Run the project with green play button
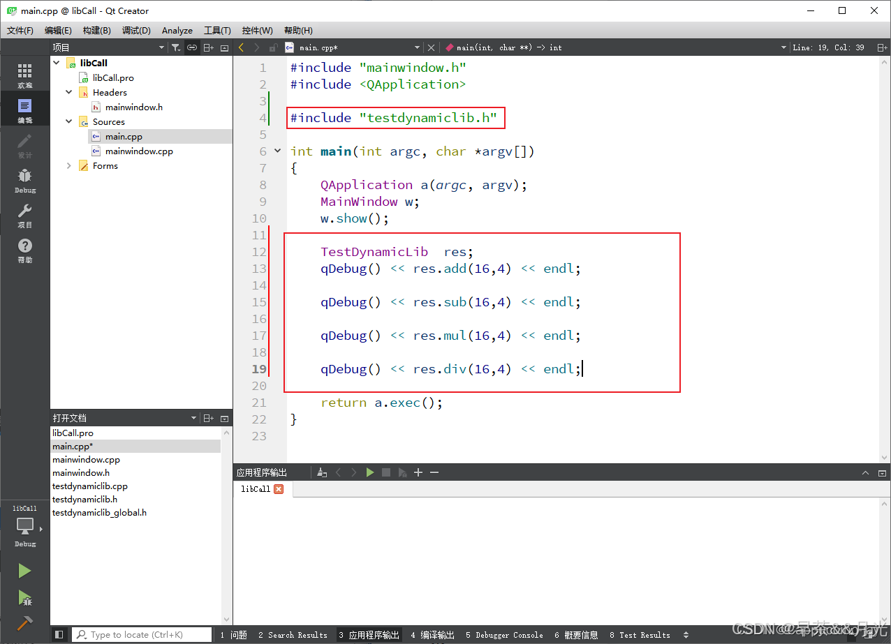891x644 pixels. pyautogui.click(x=25, y=571)
